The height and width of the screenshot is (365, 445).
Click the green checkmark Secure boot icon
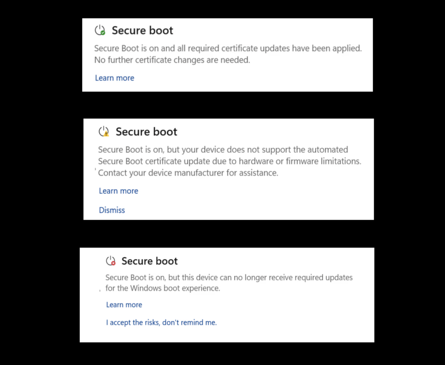[x=100, y=30]
